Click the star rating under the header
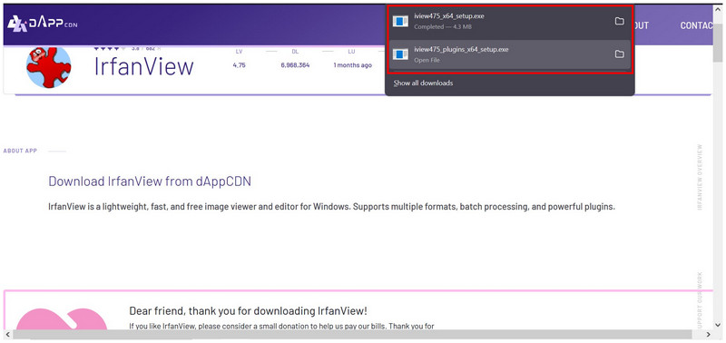Viewport: 726px width, 343px height. pyautogui.click(x=110, y=48)
